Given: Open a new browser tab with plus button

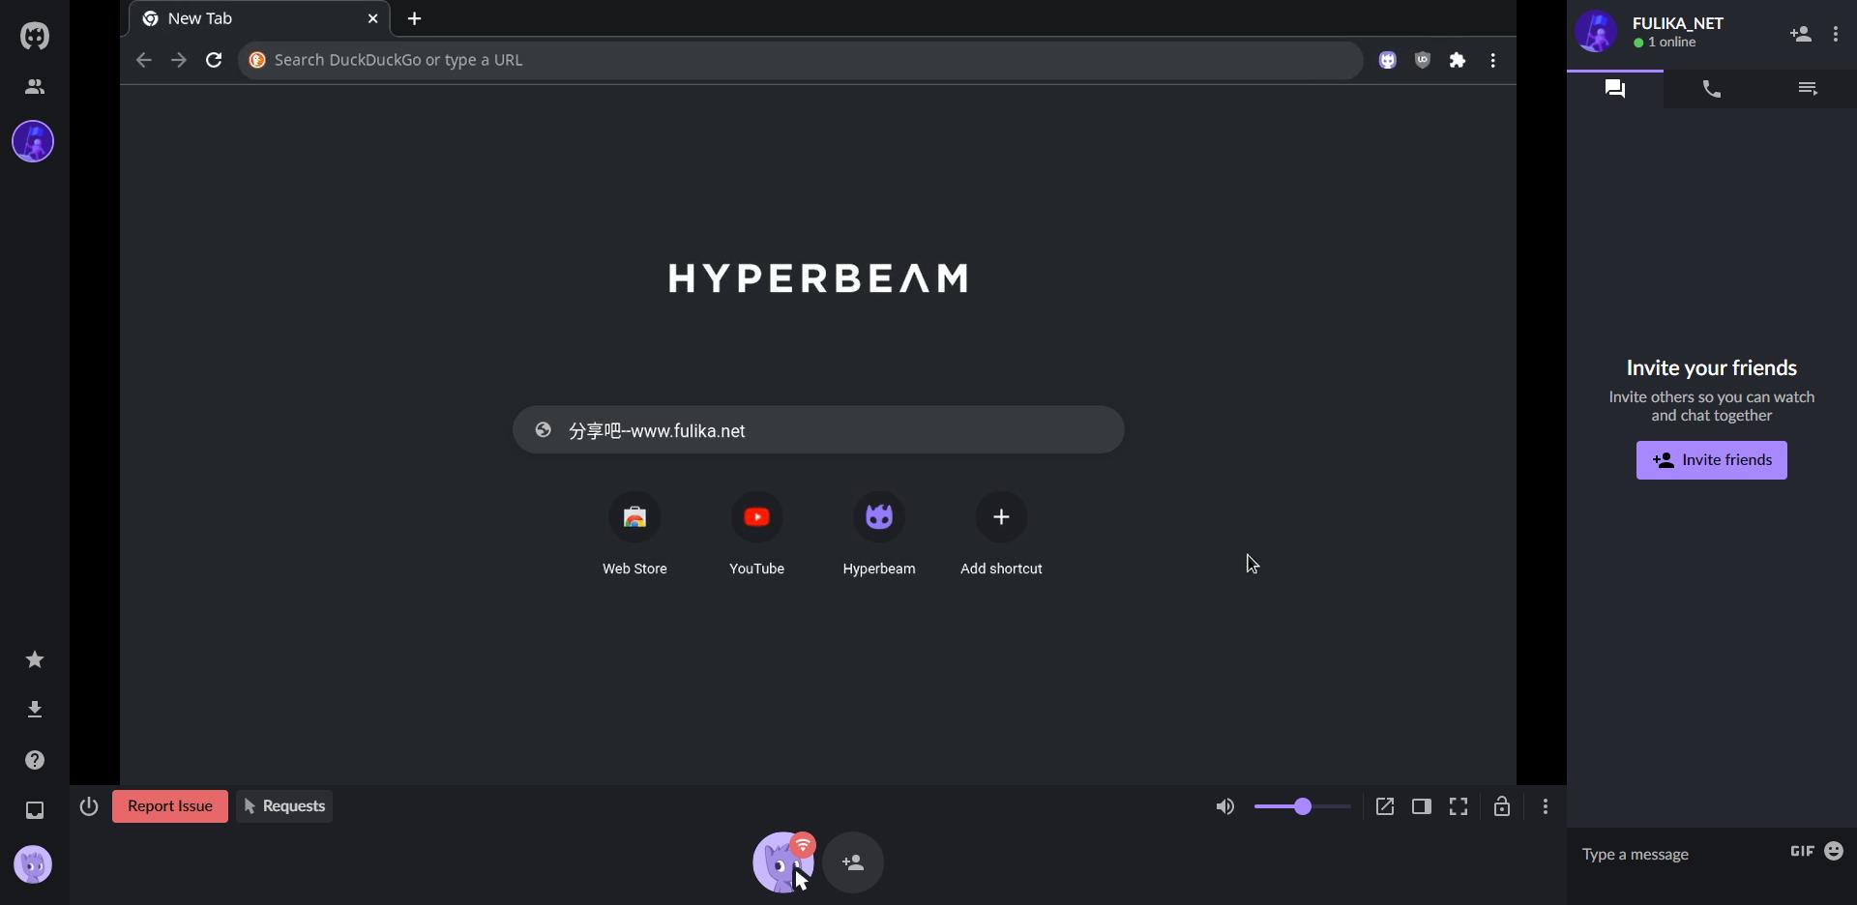Looking at the screenshot, I should 414,18.
